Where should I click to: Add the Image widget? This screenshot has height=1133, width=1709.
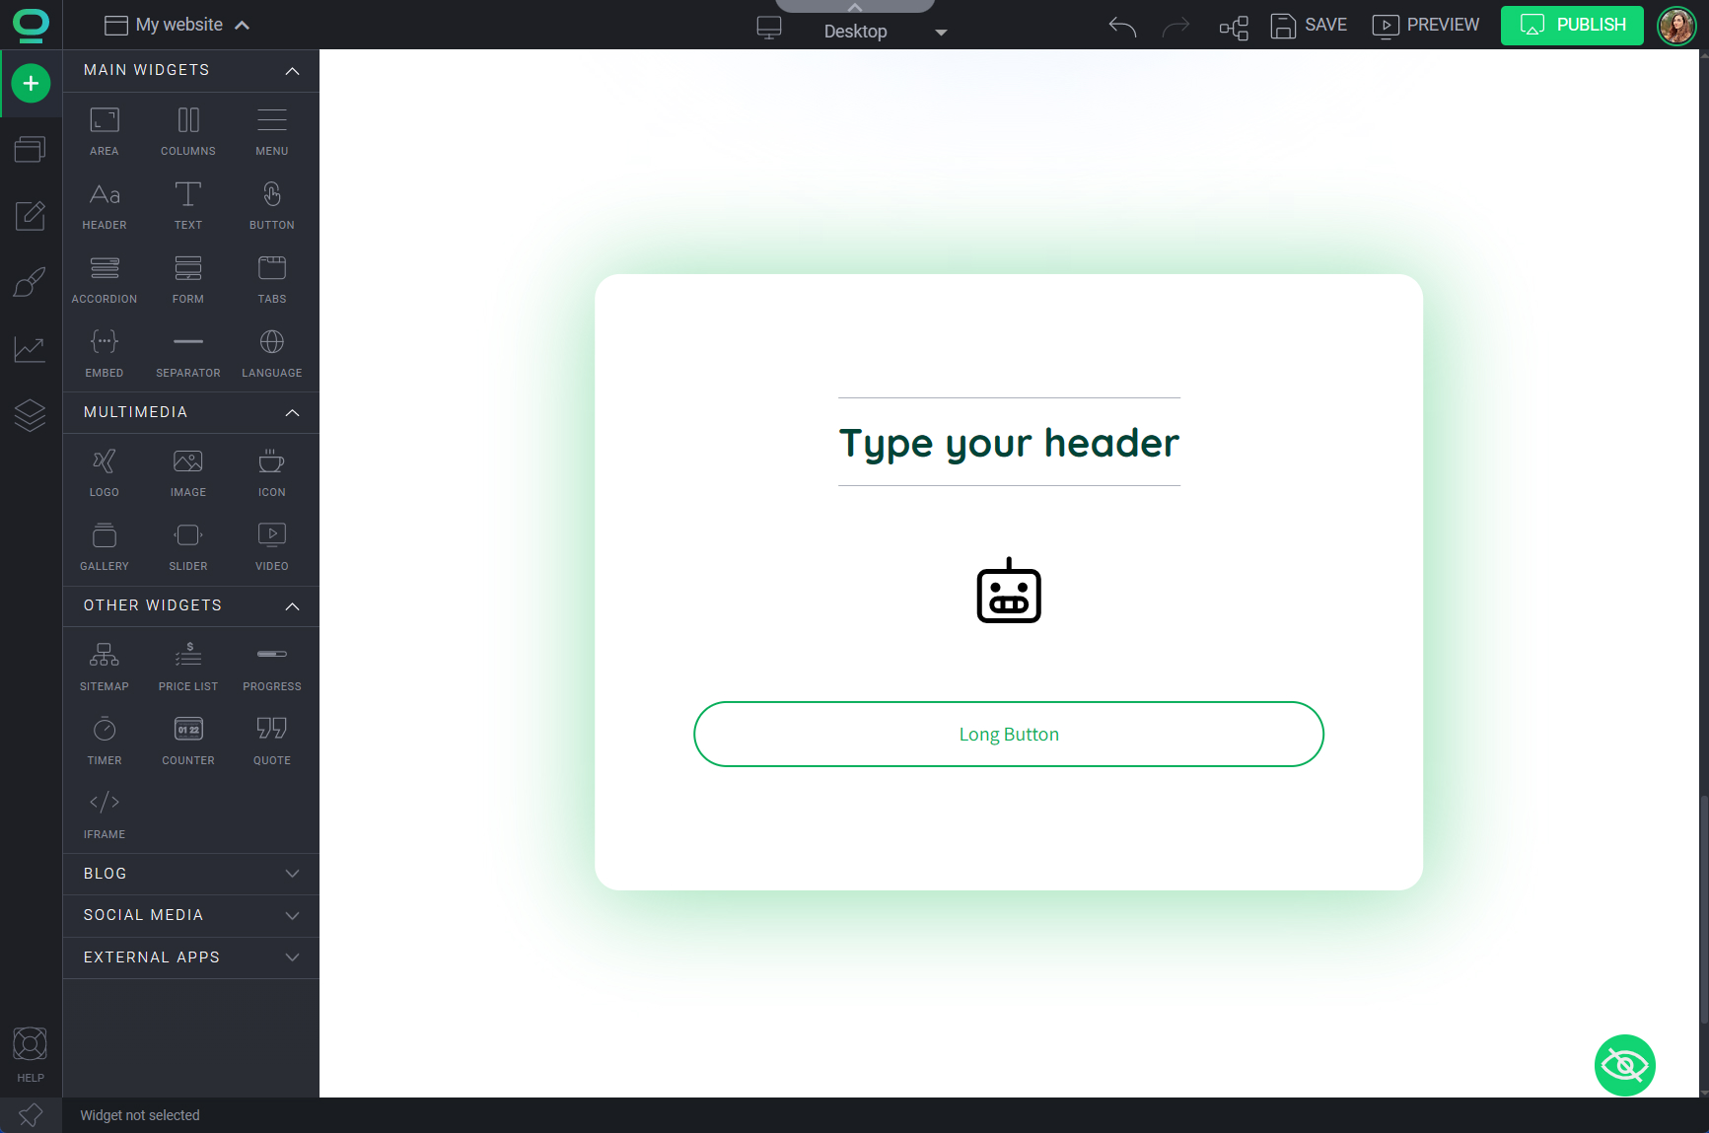click(x=188, y=472)
